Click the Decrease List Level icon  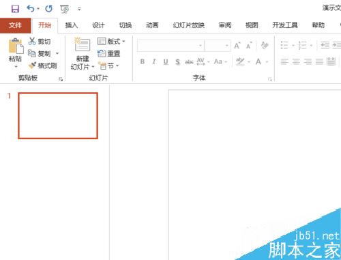coord(325,45)
